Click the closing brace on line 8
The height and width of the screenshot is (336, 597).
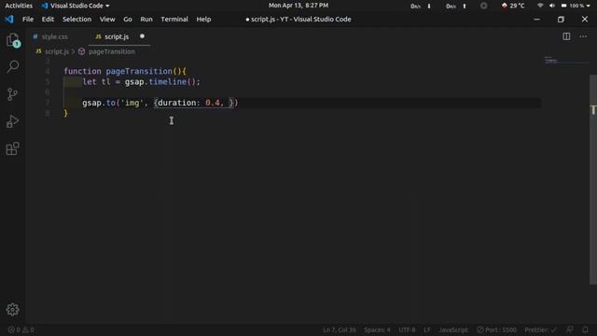(65, 113)
